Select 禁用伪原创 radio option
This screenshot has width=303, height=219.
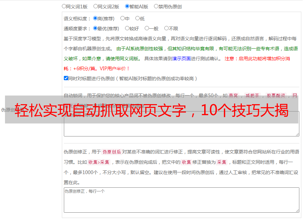(156, 6)
